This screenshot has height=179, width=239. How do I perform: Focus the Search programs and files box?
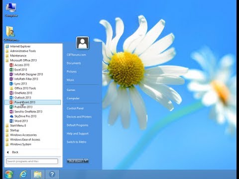click(32, 161)
